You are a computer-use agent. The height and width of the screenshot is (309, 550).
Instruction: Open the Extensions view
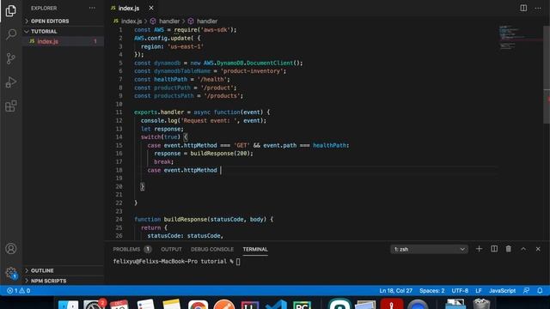pyautogui.click(x=11, y=106)
